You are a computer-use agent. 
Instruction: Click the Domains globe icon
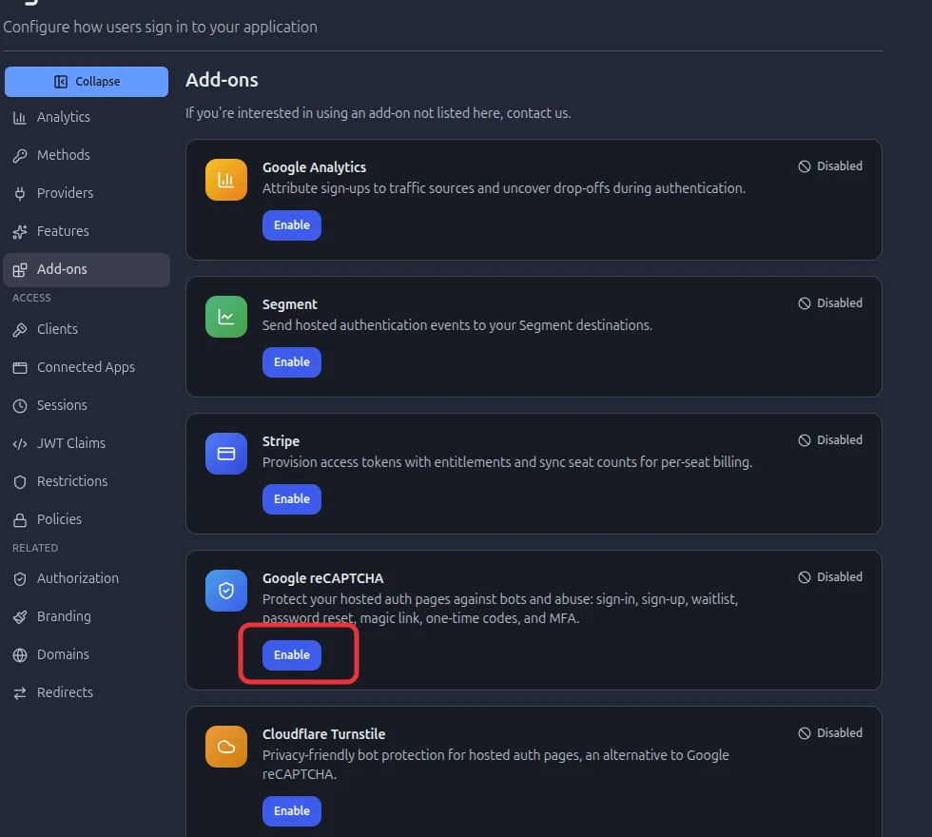click(20, 655)
